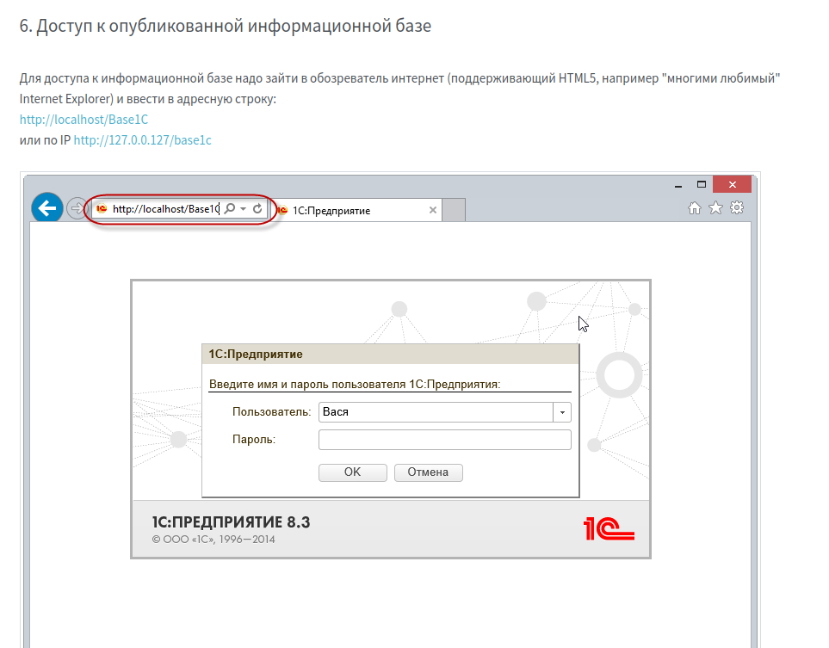This screenshot has width=829, height=648.
Task: Select the 1С:Предприятие browser tab
Action: [x=357, y=210]
